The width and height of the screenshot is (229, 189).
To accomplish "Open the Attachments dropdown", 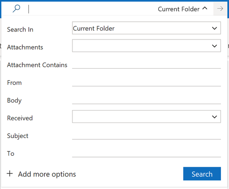I will [146, 46].
